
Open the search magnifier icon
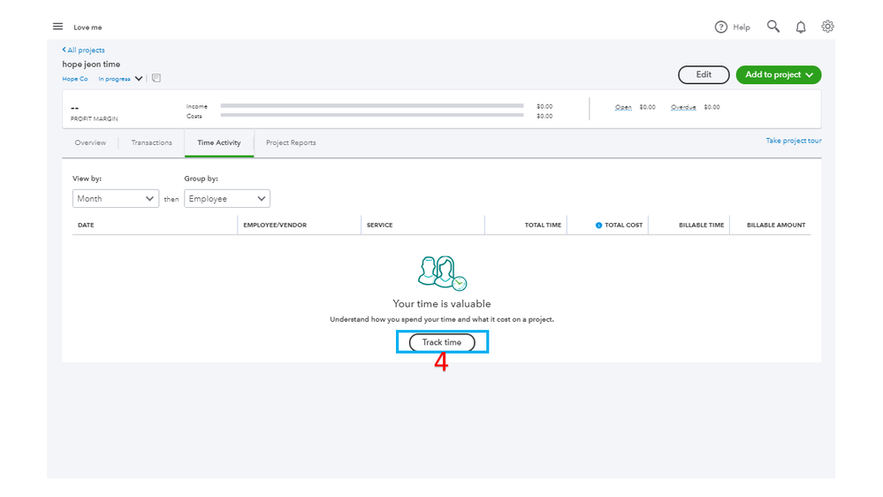773,27
